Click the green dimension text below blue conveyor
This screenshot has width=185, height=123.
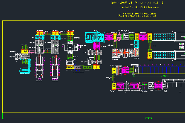(164, 76)
